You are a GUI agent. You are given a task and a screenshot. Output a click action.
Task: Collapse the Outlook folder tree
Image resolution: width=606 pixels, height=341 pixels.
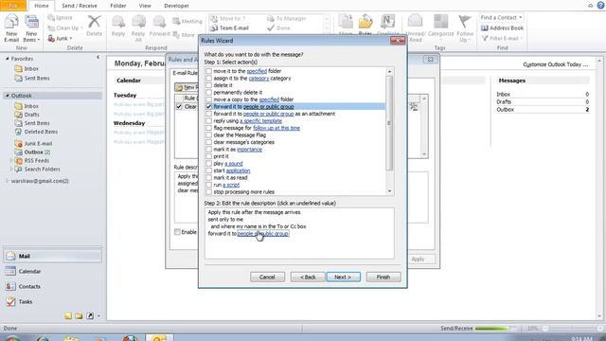7,96
